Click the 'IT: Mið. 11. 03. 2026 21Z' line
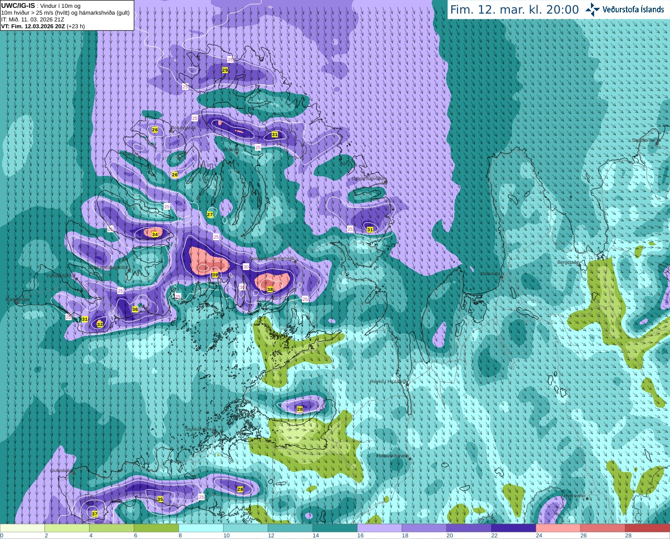Screen dimensions: 670x539 pyautogui.click(x=32, y=19)
